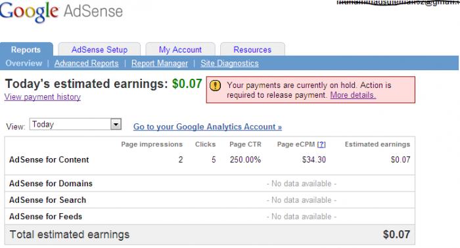Click the Page impressions value 2

[181, 159]
